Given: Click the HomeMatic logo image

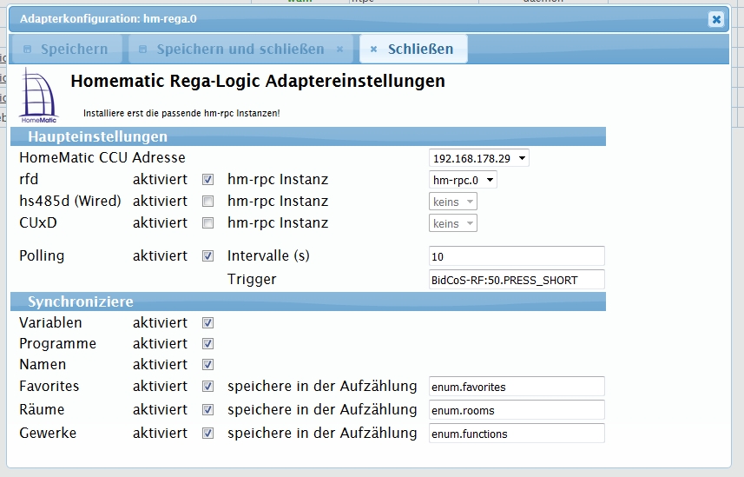Looking at the screenshot, I should pyautogui.click(x=38, y=96).
